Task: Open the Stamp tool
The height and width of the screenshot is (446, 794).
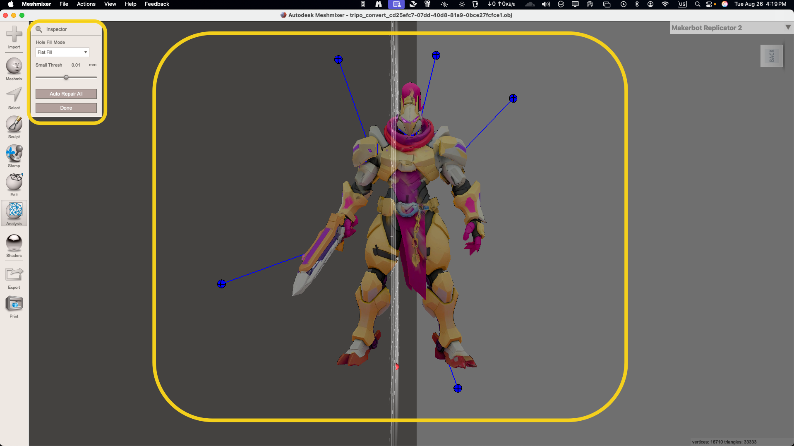Action: (x=14, y=156)
